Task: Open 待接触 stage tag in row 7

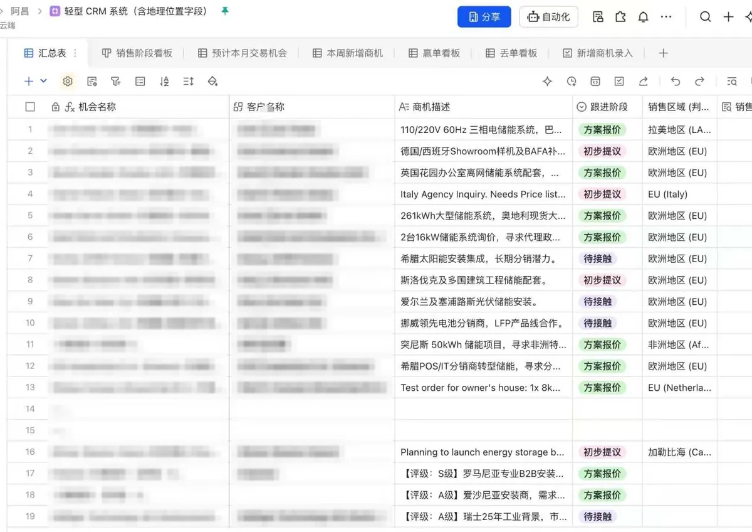Action: pos(597,258)
